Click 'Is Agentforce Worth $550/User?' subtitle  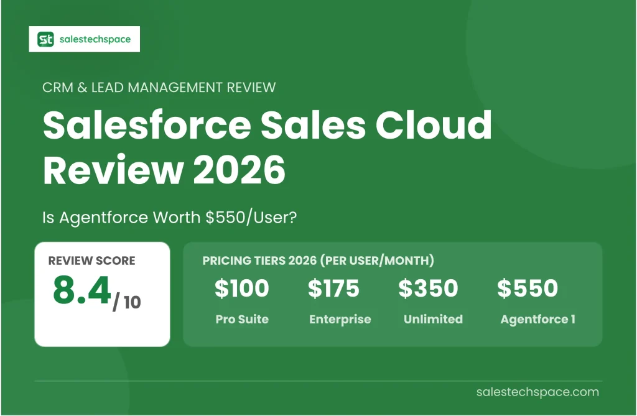[169, 218]
